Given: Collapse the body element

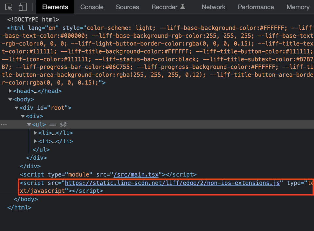Looking at the screenshot, I should pos(10,99).
